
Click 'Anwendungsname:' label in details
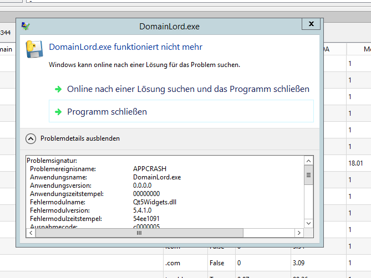click(x=58, y=177)
